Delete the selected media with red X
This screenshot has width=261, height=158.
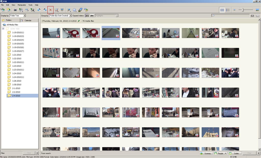coord(50,10)
